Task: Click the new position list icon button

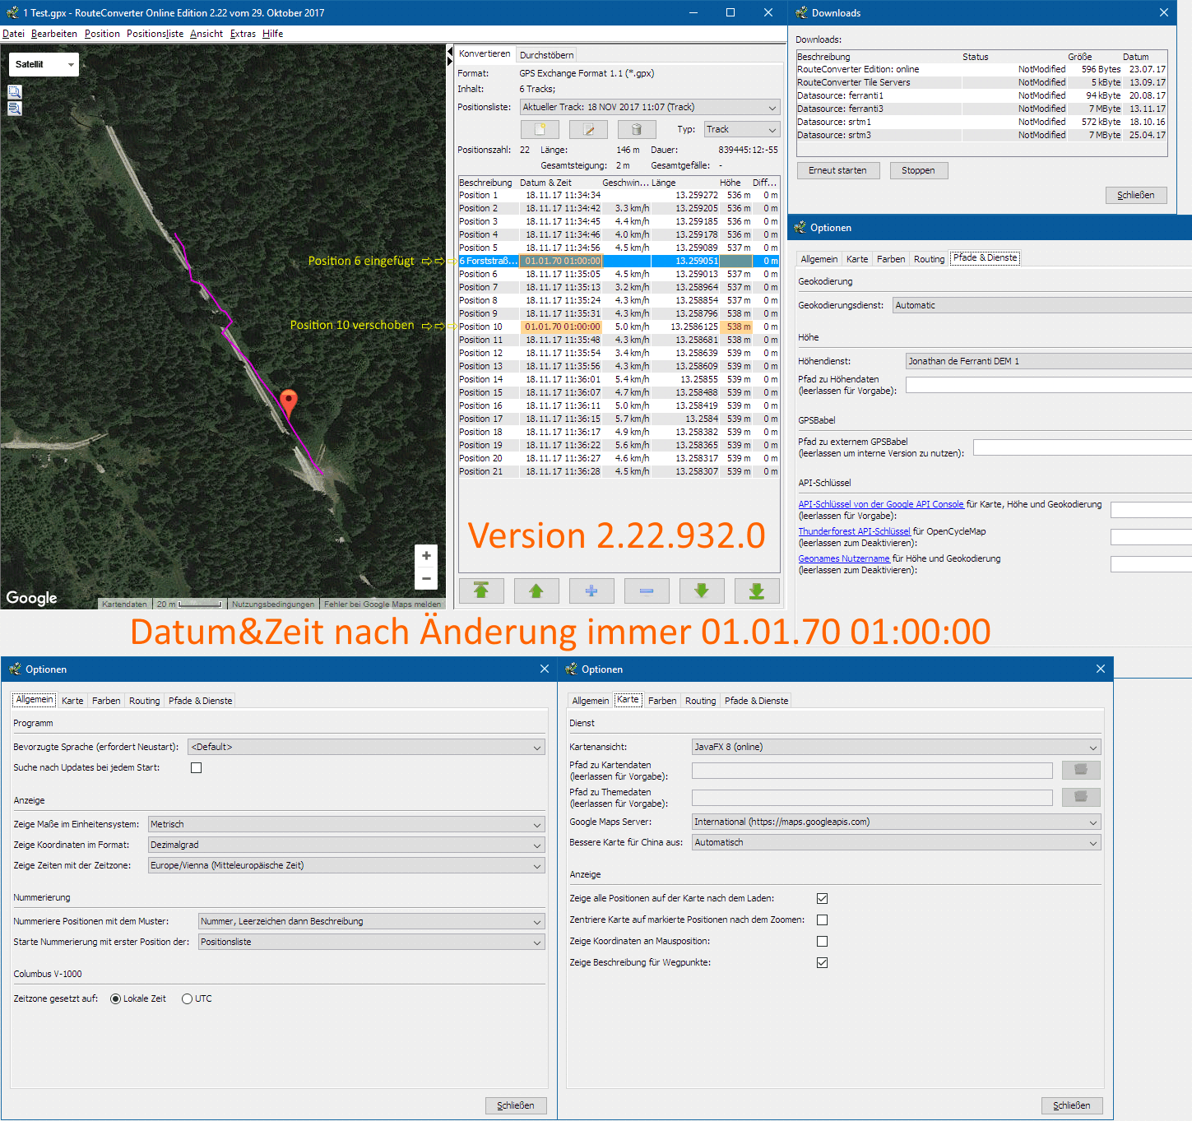Action: pos(540,130)
